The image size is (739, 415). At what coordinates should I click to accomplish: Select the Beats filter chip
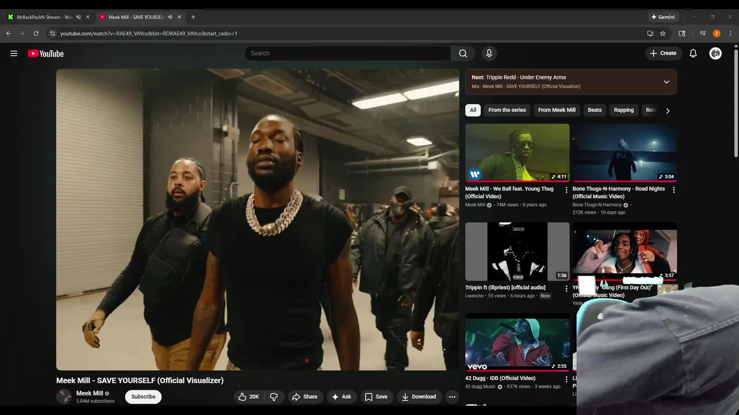595,110
